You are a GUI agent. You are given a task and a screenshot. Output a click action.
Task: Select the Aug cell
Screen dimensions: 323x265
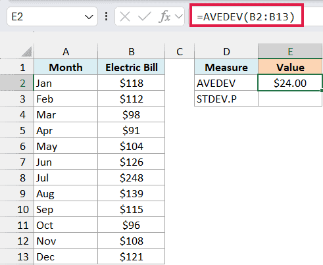[66, 193]
